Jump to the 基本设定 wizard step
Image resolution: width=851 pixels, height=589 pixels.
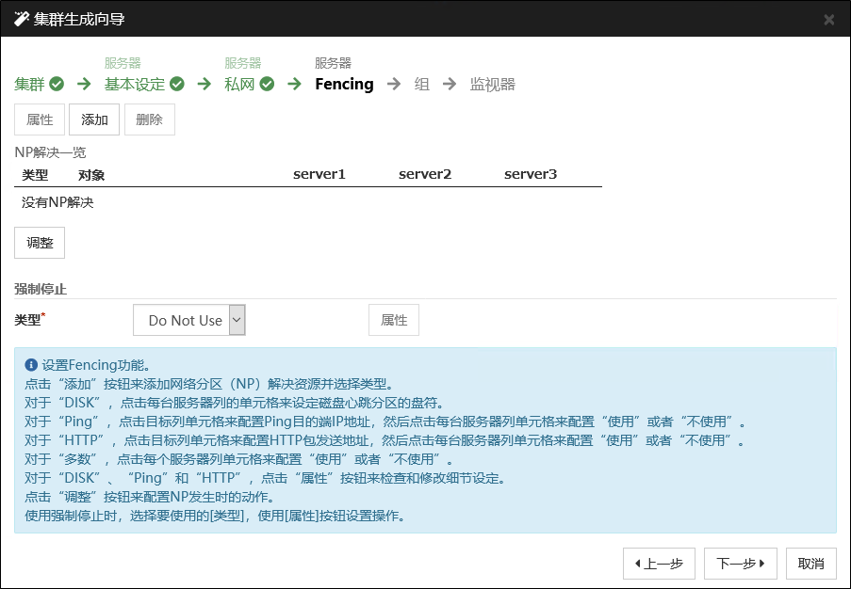pos(134,84)
